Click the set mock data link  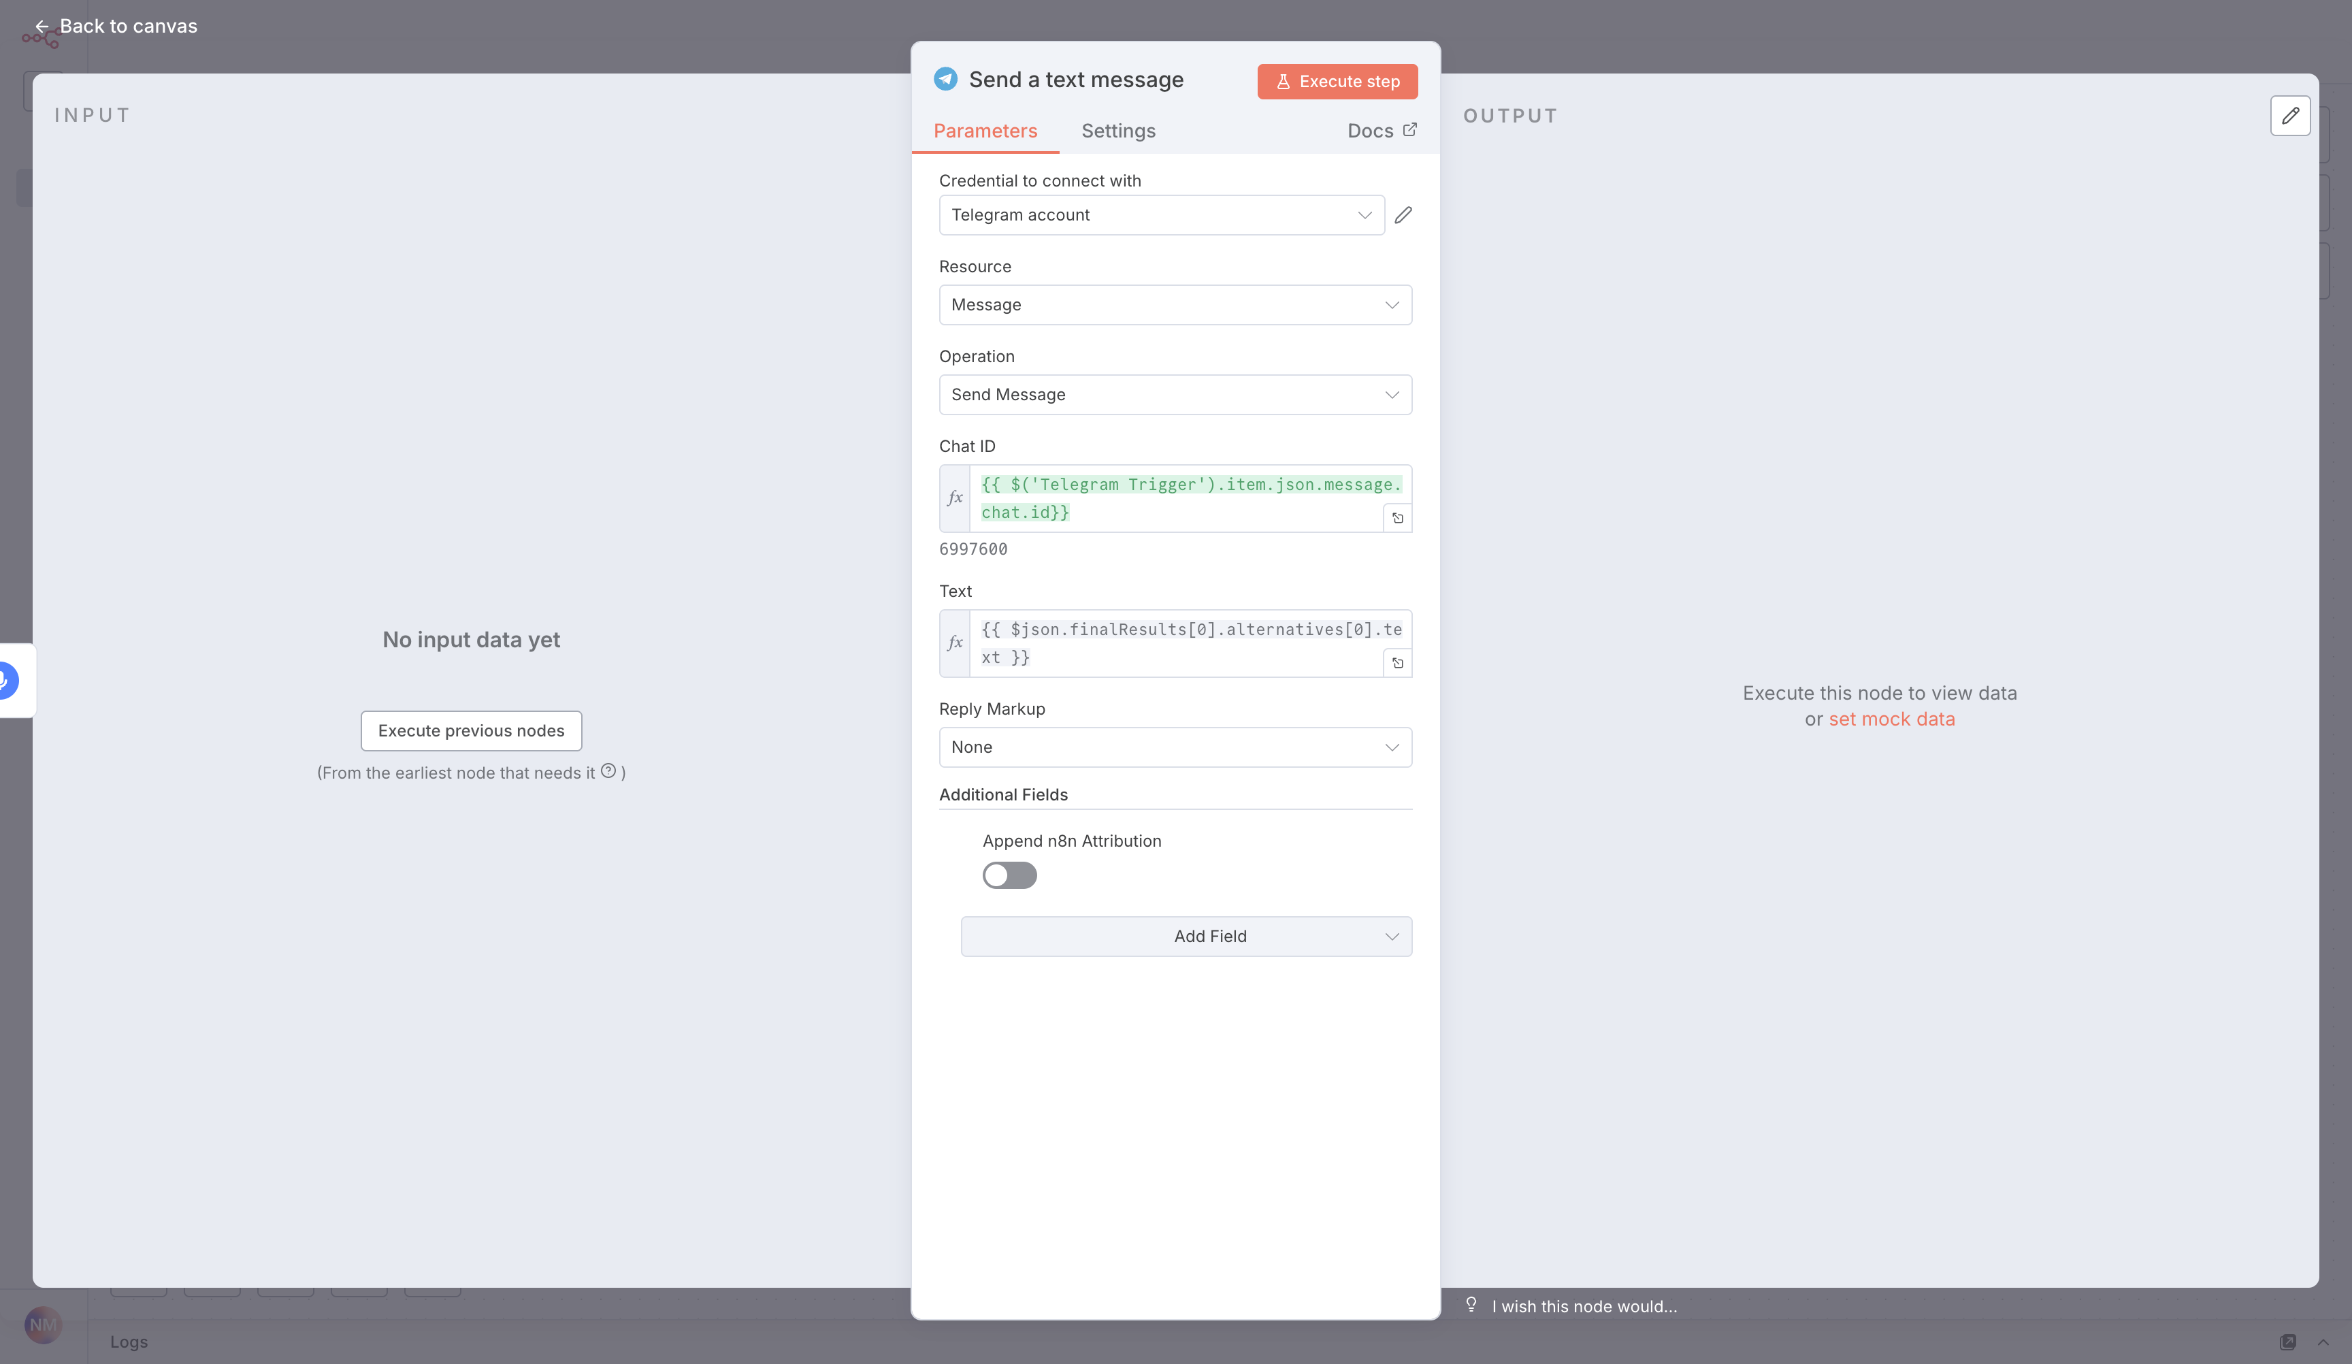[x=1891, y=719]
